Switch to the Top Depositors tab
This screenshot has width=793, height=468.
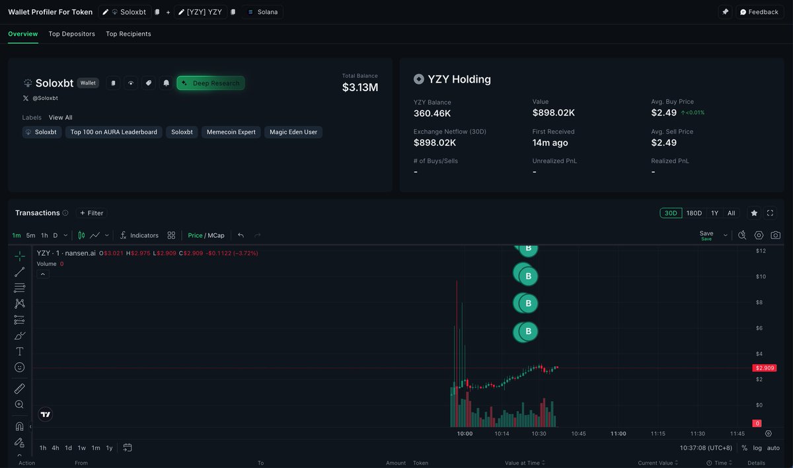[72, 34]
